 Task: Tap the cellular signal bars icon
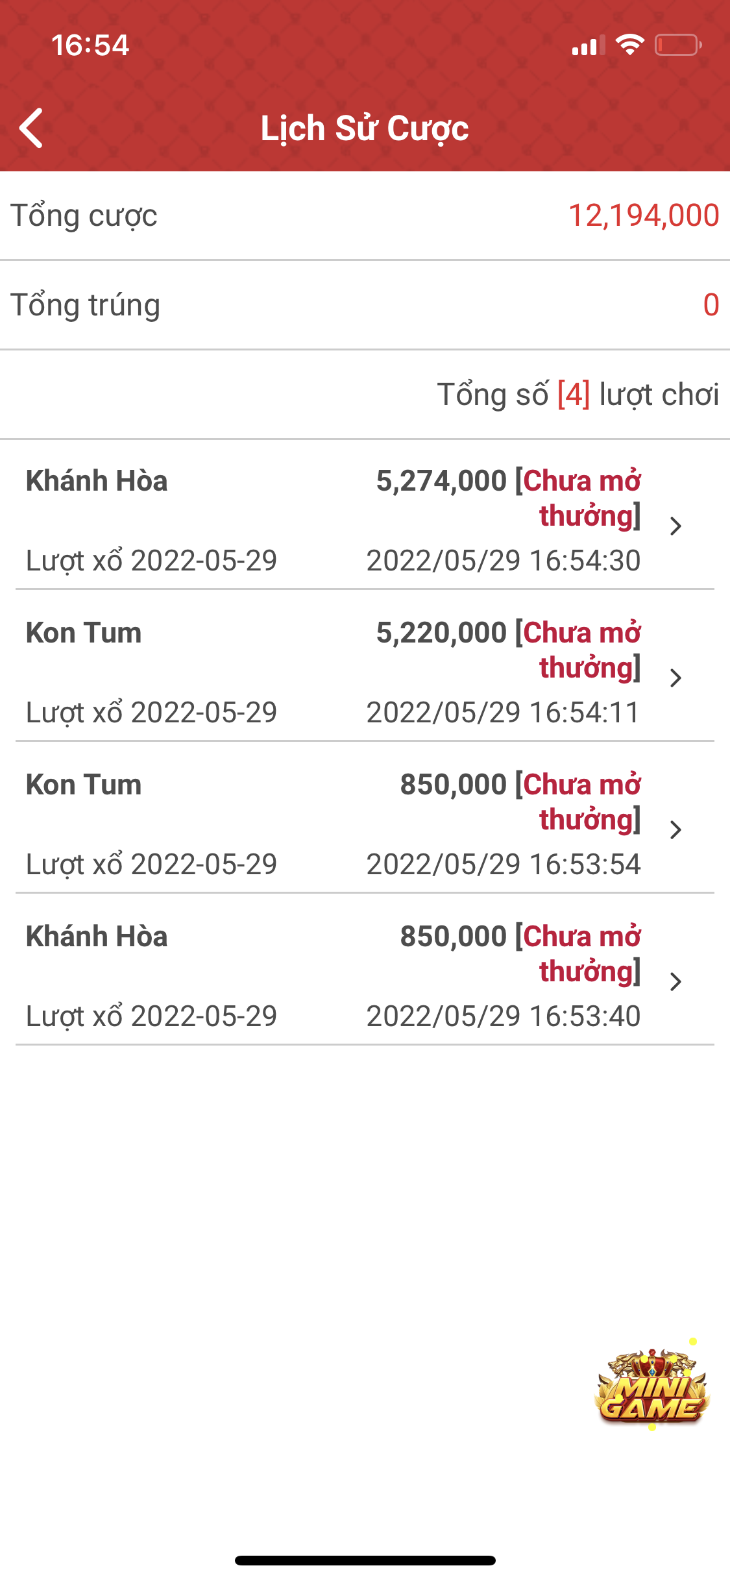[x=589, y=45]
